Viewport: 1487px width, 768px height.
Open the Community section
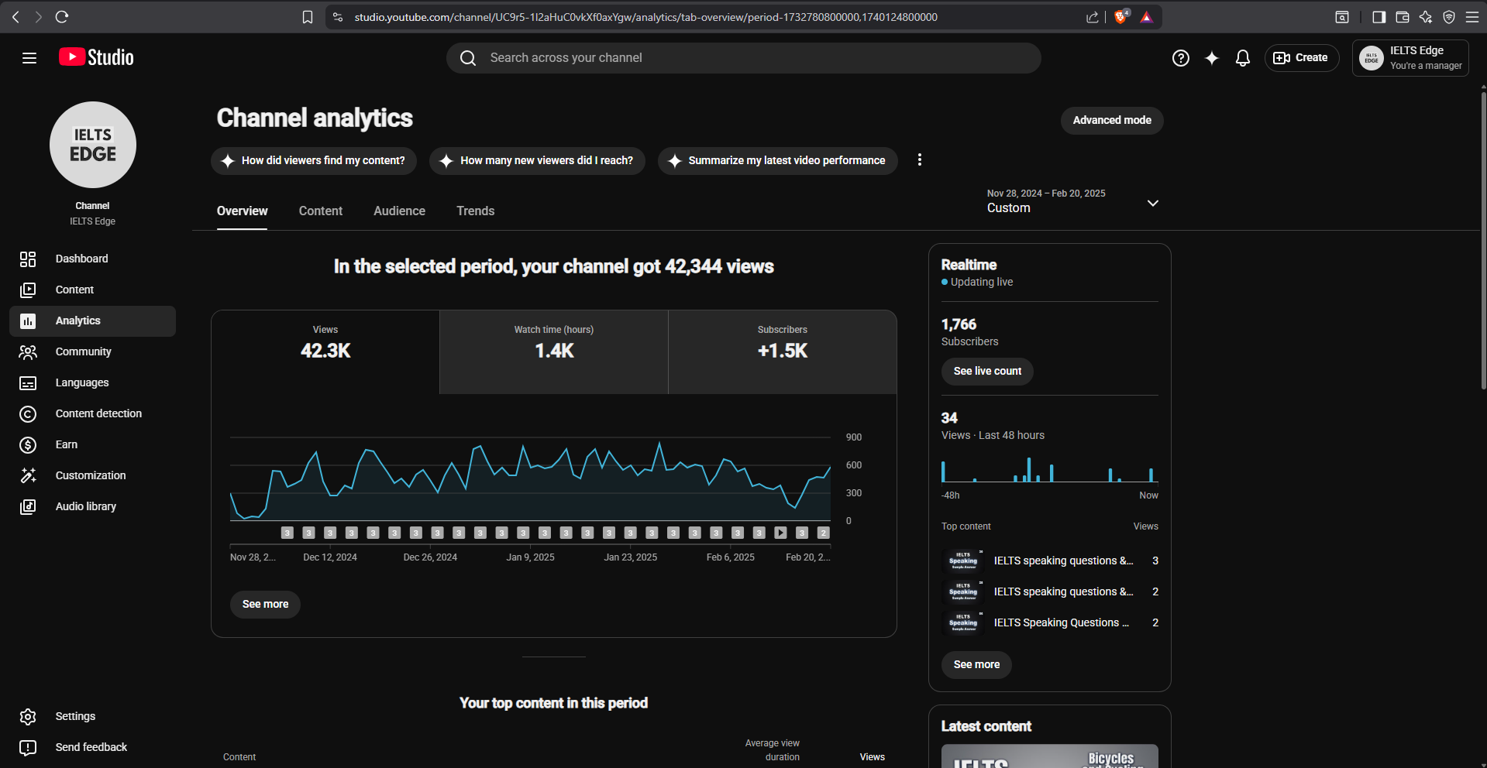pos(92,351)
